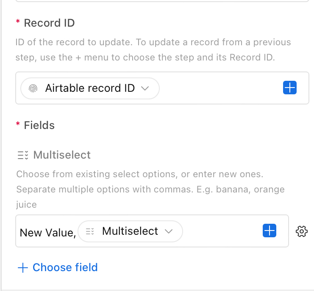Image resolution: width=314 pixels, height=291 pixels.
Task: Click empty area in Record ID input
Action: [220, 88]
